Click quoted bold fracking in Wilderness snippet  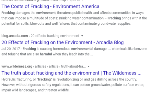[x=44, y=79]
